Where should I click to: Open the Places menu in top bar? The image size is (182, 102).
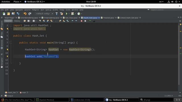pos(17,2)
